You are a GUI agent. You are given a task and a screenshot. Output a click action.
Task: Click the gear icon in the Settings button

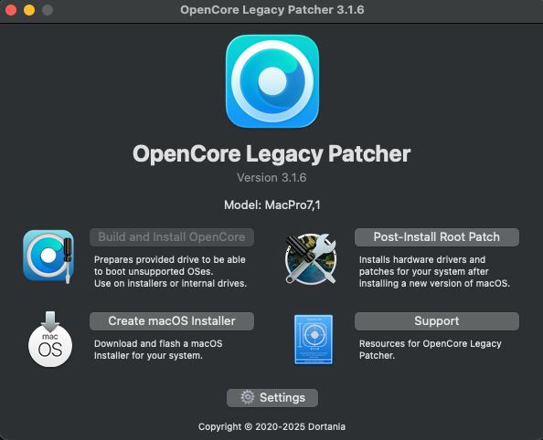pyautogui.click(x=247, y=397)
